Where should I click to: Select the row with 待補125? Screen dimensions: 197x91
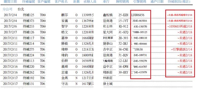tap(96, 15)
